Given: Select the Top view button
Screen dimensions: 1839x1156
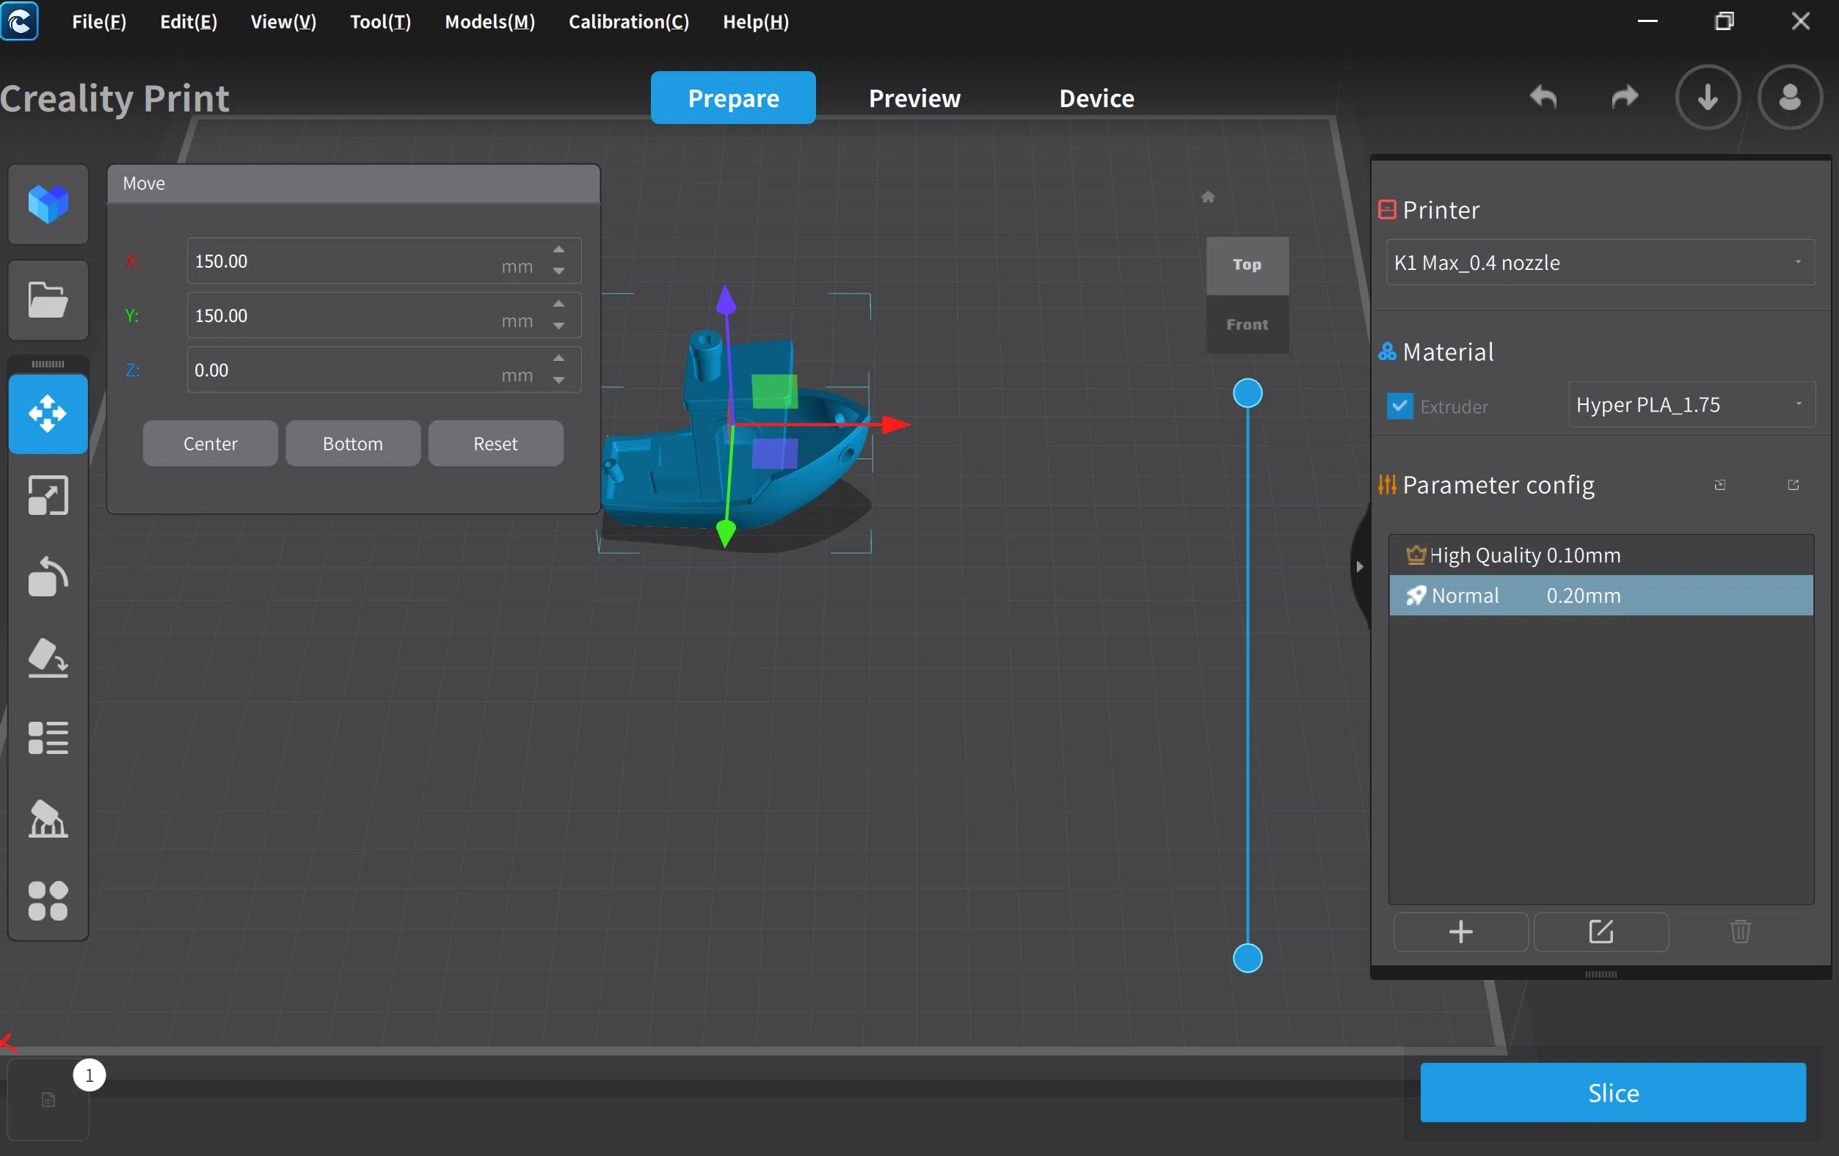Looking at the screenshot, I should (x=1246, y=265).
